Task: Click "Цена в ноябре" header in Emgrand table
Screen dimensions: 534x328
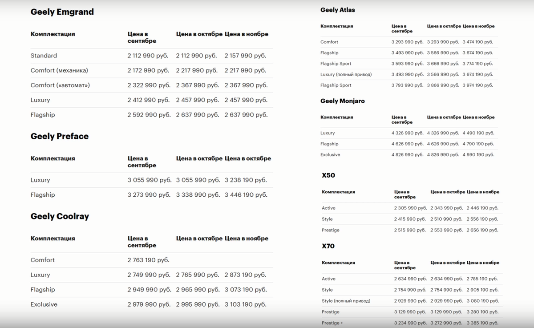Action: (x=247, y=34)
